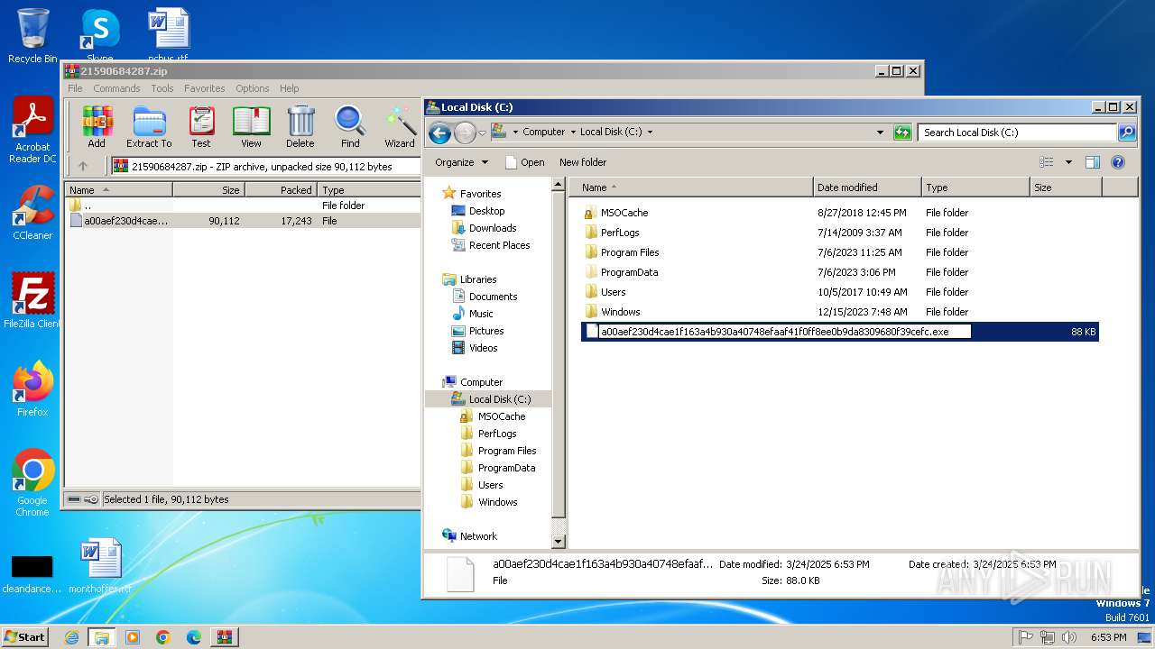
Task: Click the Test archive icon in WinRAR
Action: tap(201, 127)
